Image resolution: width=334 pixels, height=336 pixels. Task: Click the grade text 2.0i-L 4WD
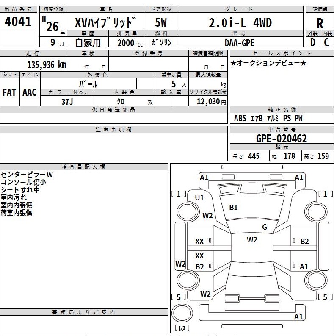point(240,23)
